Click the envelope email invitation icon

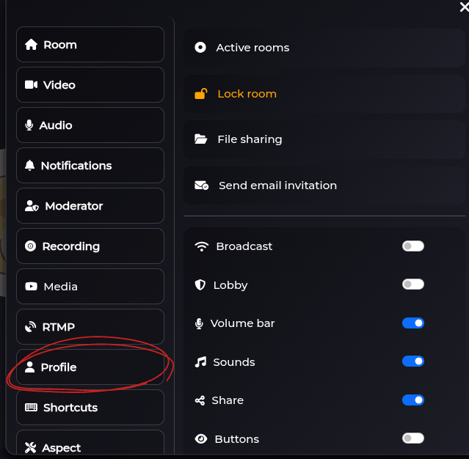(x=201, y=186)
